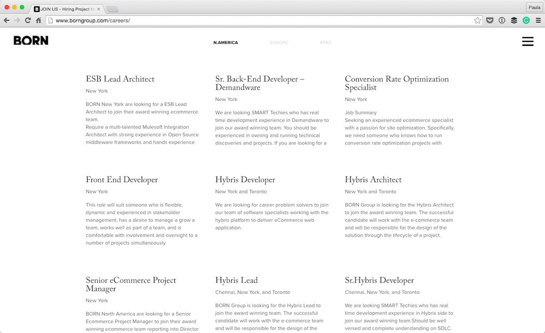This screenshot has width=545, height=333.
Task: Select the EUROPE region tab
Action: pyautogui.click(x=279, y=43)
